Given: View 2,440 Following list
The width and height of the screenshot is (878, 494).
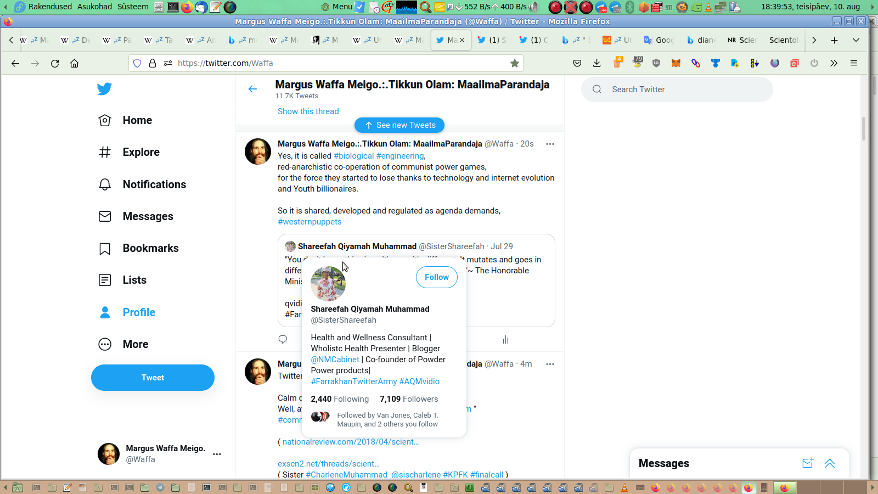Looking at the screenshot, I should tap(340, 399).
